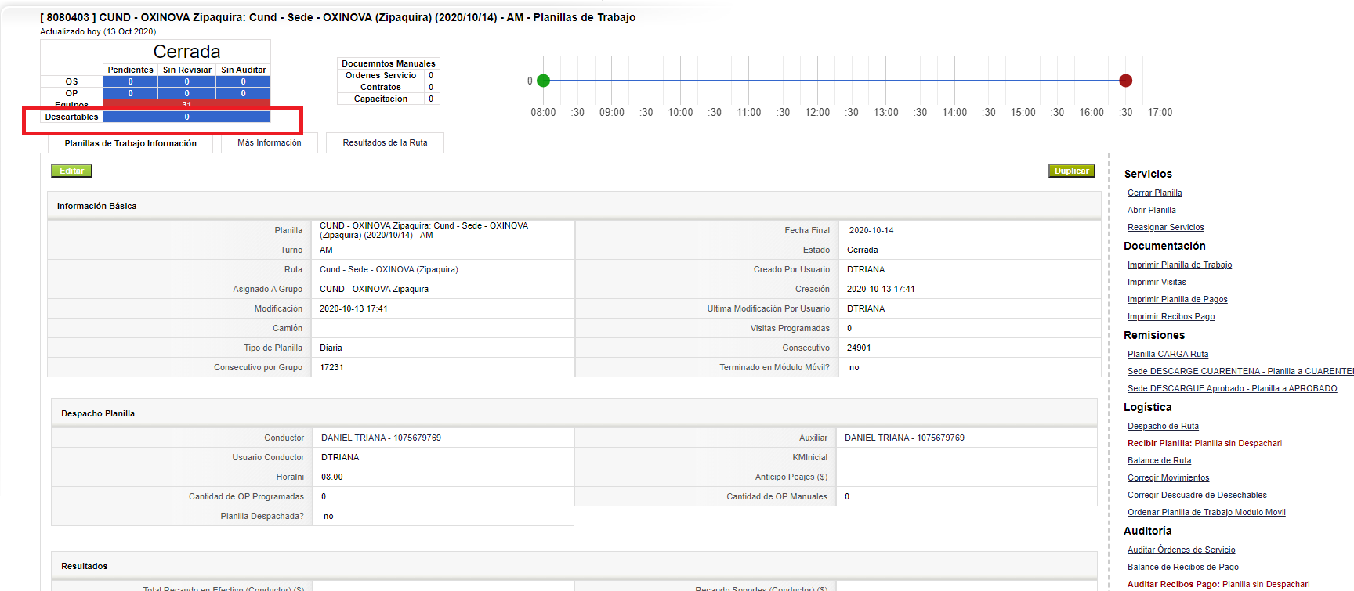Open the Abrir Planilla link
This screenshot has height=591, width=1354.
tap(1151, 210)
